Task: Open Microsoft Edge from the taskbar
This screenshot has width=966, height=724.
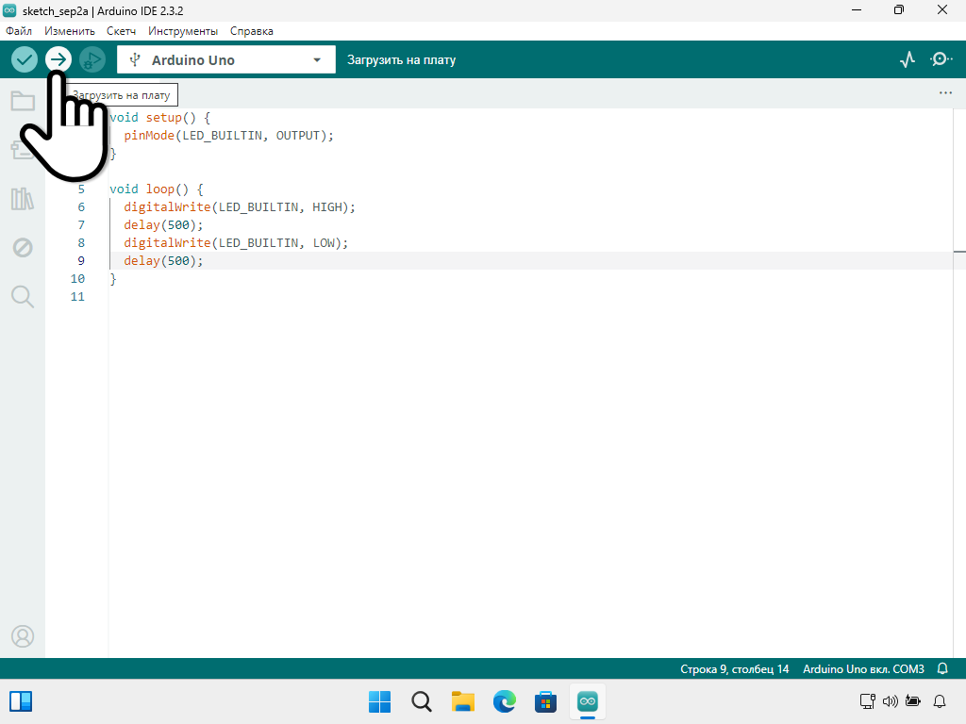Action: pyautogui.click(x=505, y=701)
